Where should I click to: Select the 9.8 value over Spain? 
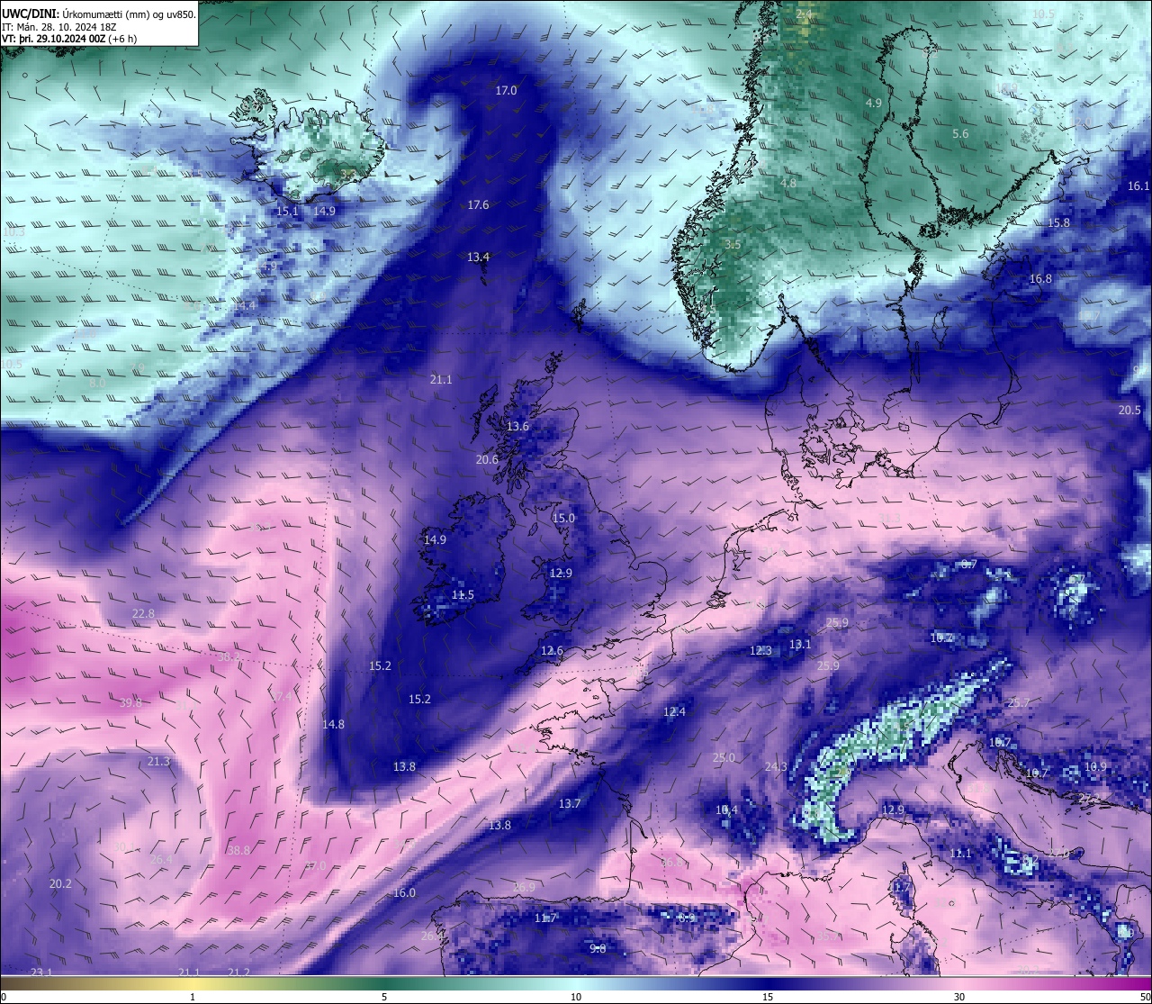coord(598,948)
